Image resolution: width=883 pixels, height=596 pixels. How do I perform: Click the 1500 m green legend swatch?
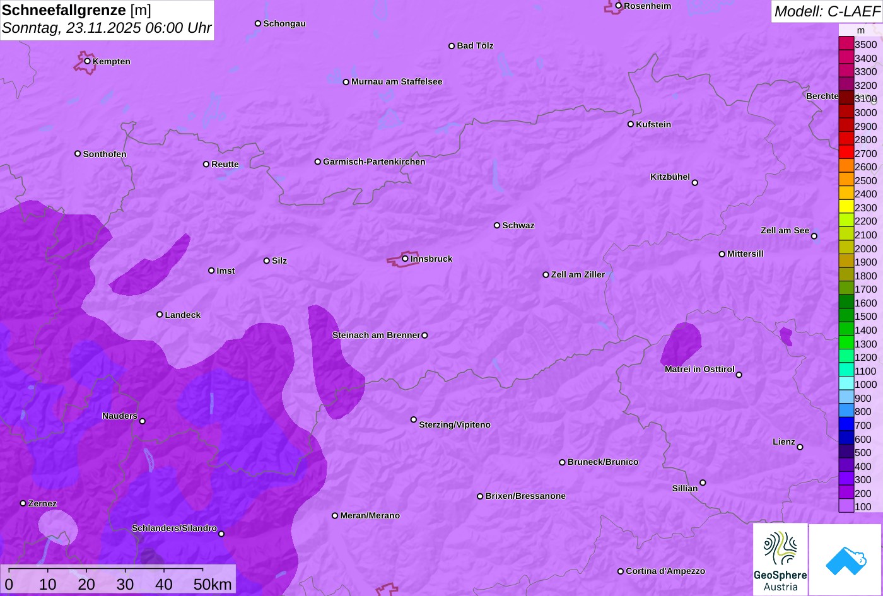[846, 316]
